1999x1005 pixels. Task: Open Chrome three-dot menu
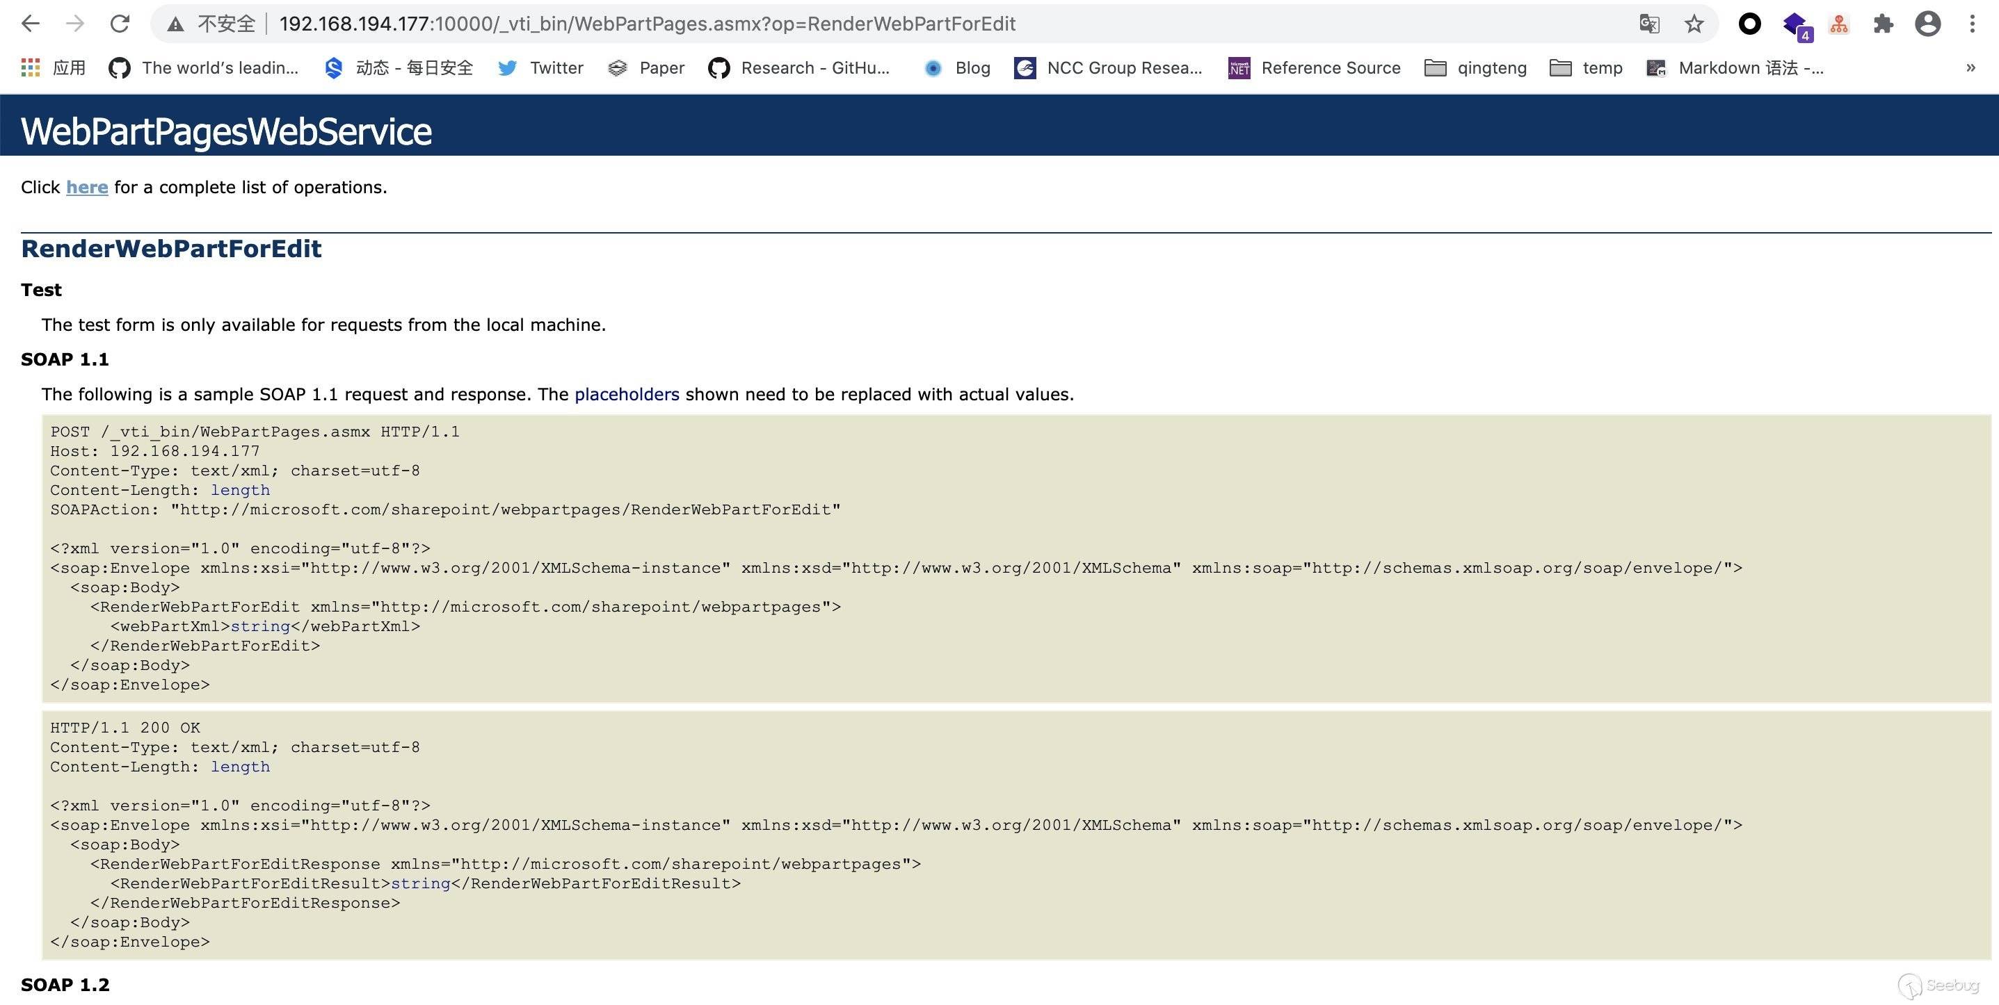(1972, 23)
